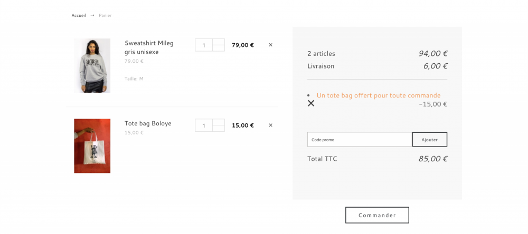
Task: Go to Accueil via the breadcrumb
Action: (x=79, y=15)
